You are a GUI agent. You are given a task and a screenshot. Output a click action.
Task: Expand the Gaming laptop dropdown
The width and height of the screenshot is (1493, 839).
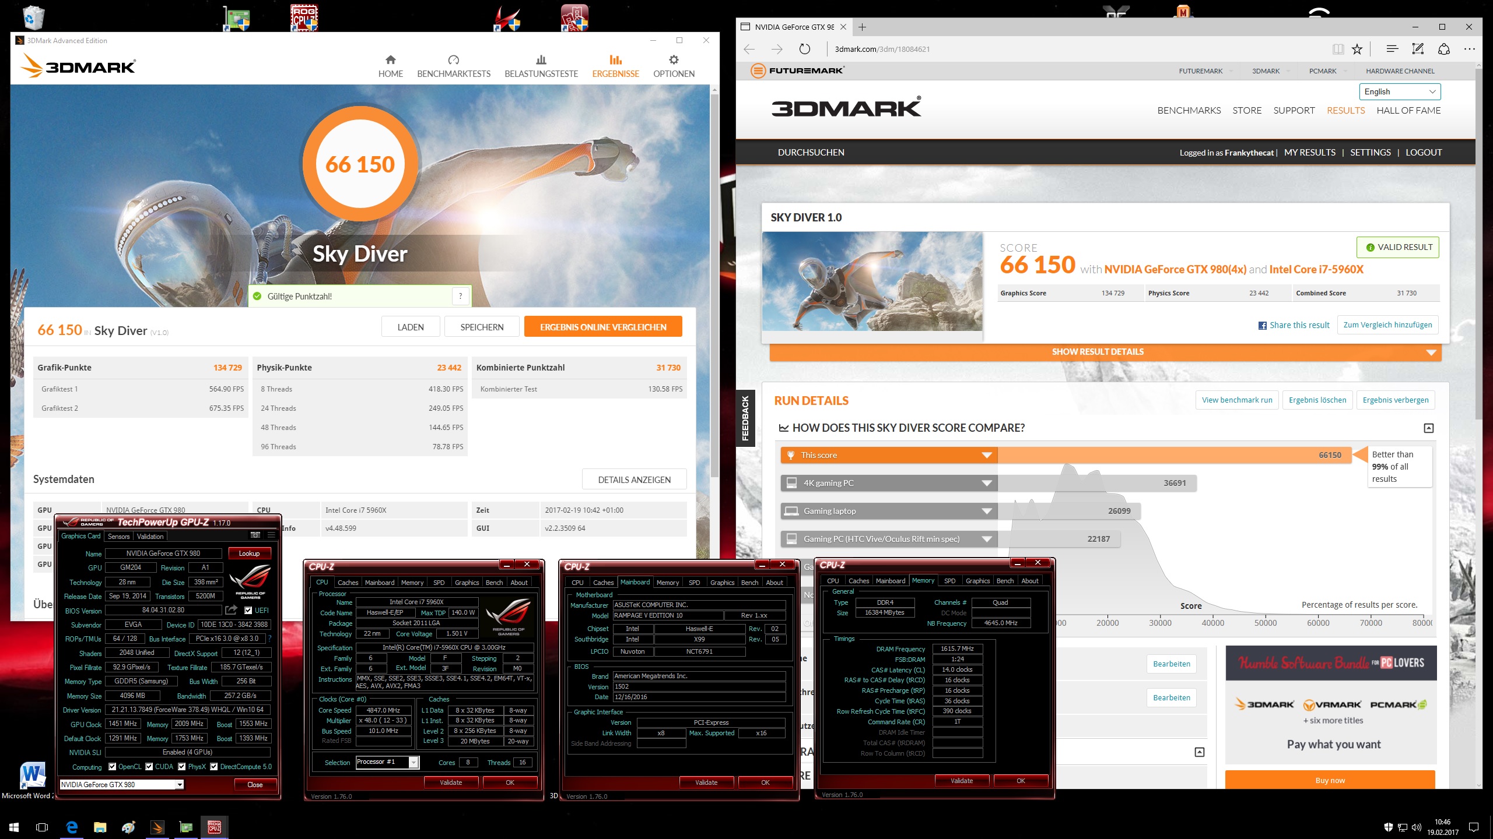pyautogui.click(x=987, y=511)
